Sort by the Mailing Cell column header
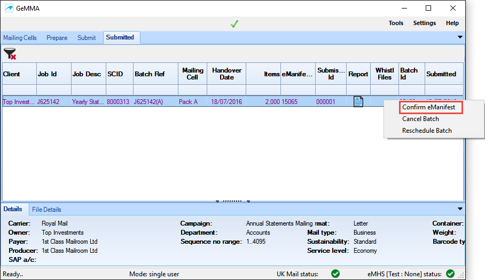This screenshot has height=280, width=485. (193, 74)
